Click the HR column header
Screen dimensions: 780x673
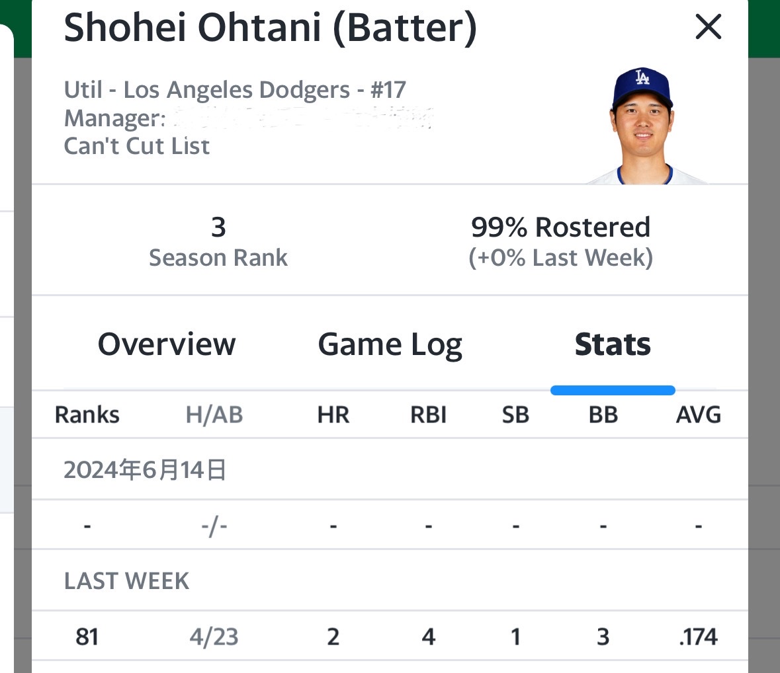click(x=333, y=415)
